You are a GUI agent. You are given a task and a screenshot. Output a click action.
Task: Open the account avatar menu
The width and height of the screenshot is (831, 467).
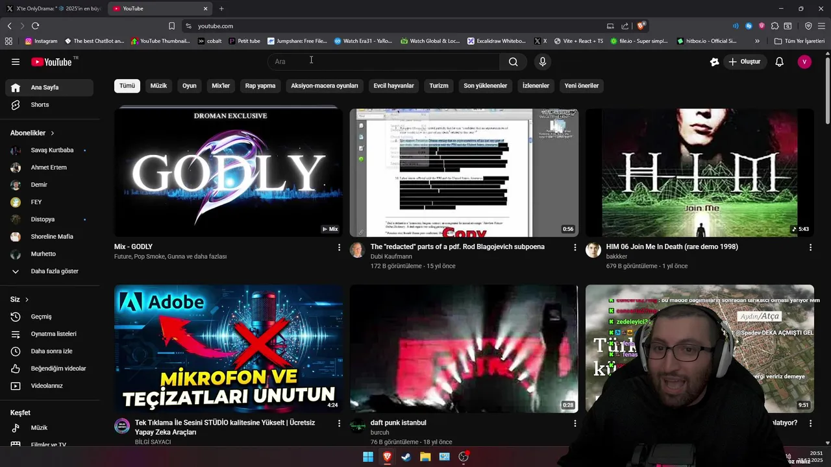[x=804, y=62]
